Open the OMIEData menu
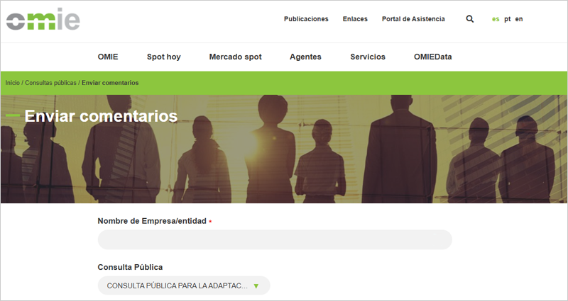The image size is (568, 301). click(x=433, y=57)
